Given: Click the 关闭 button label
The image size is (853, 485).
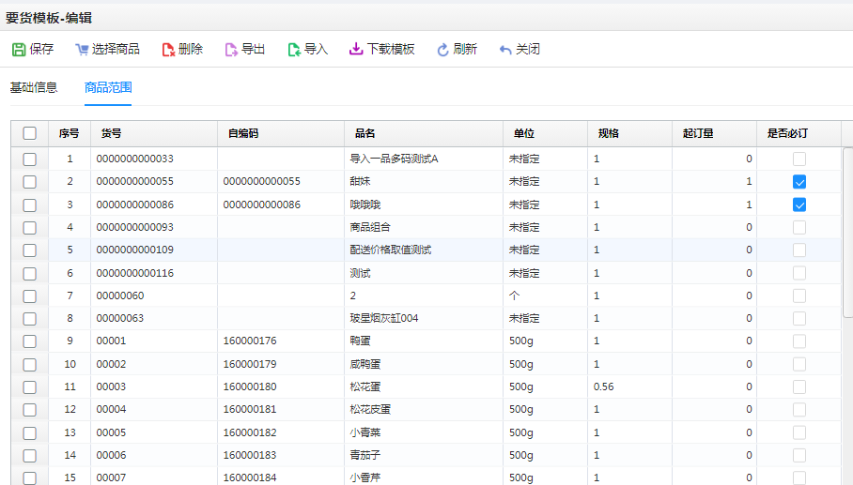Looking at the screenshot, I should point(528,49).
